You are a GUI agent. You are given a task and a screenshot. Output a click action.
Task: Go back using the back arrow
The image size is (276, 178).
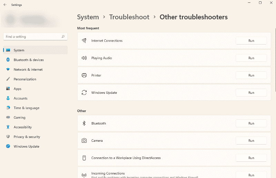click(5, 5)
